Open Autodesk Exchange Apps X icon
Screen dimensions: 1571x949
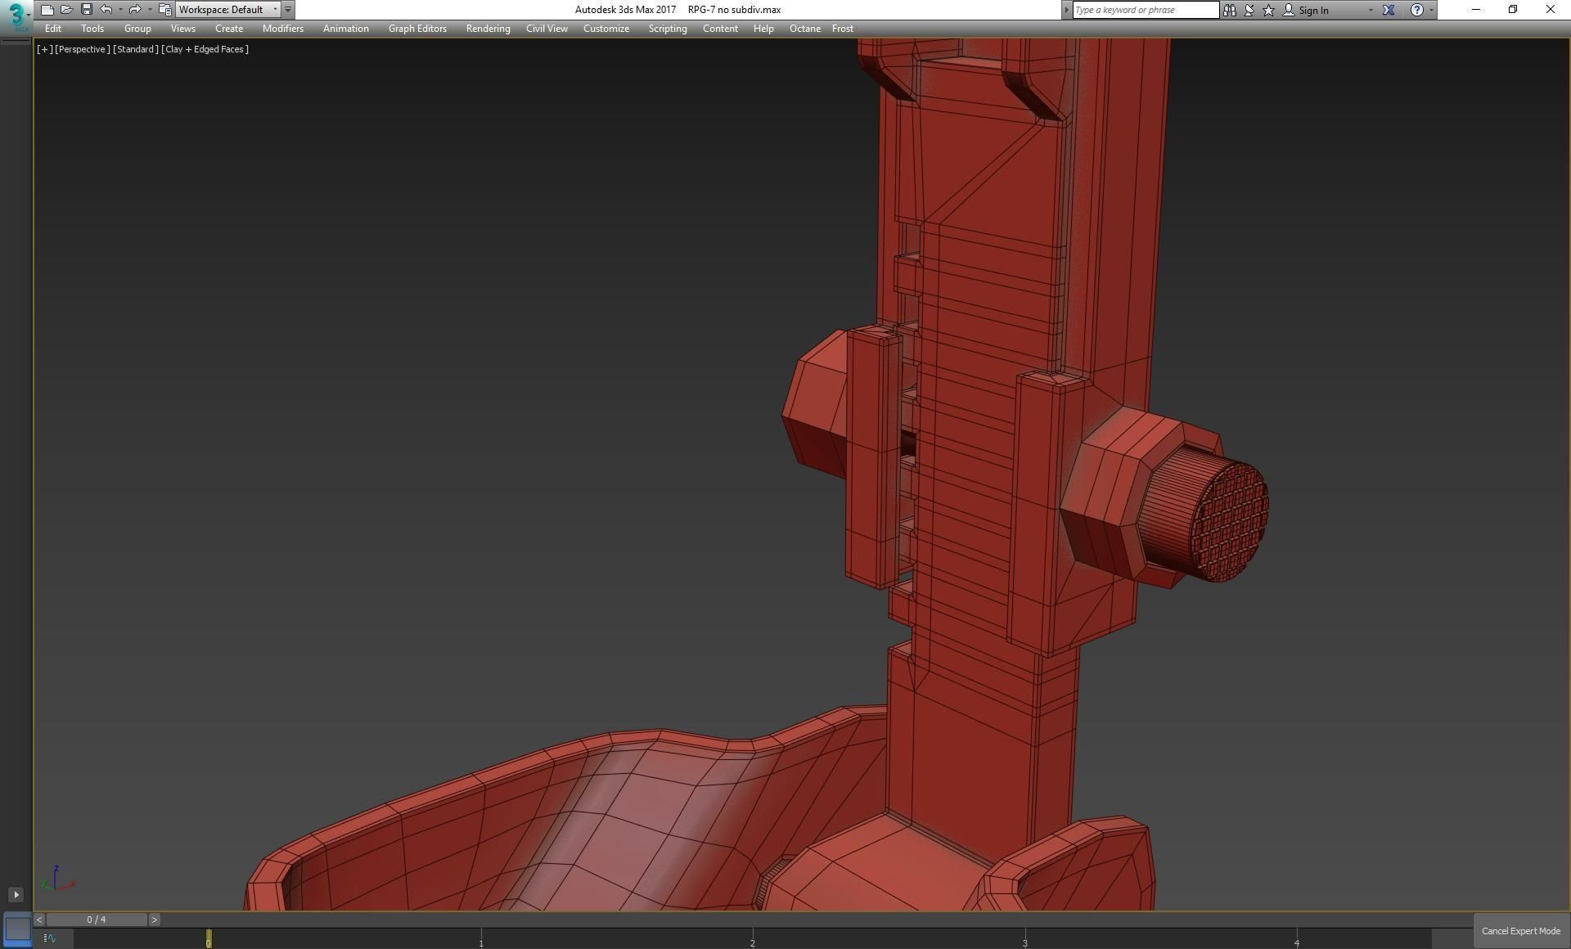(x=1389, y=10)
